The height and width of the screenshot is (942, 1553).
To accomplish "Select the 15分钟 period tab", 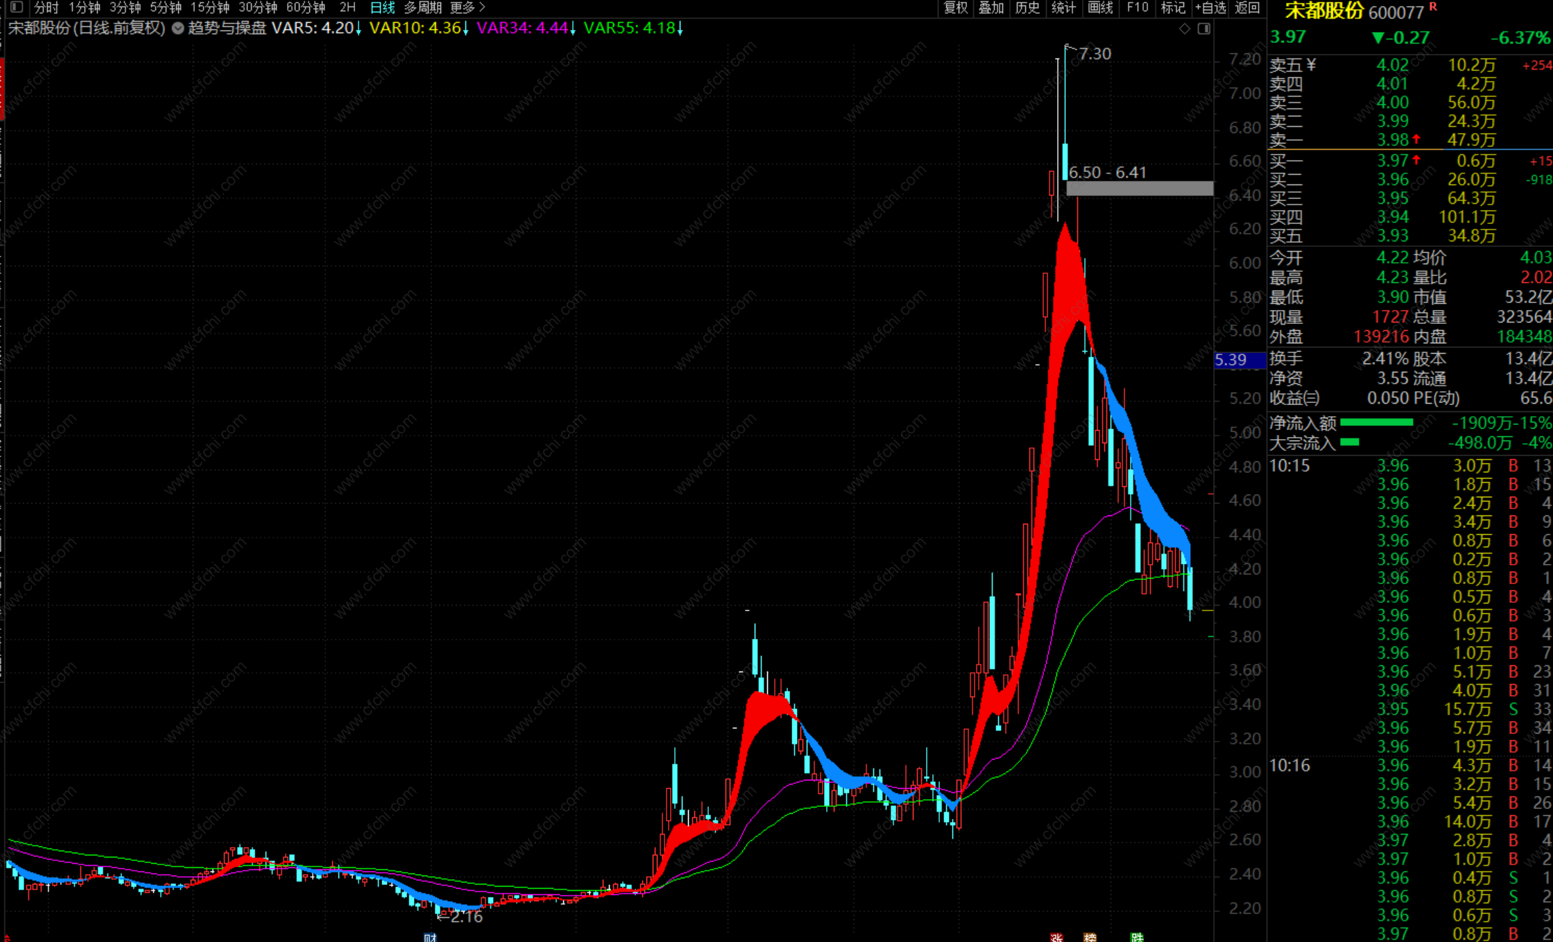I will (x=209, y=8).
